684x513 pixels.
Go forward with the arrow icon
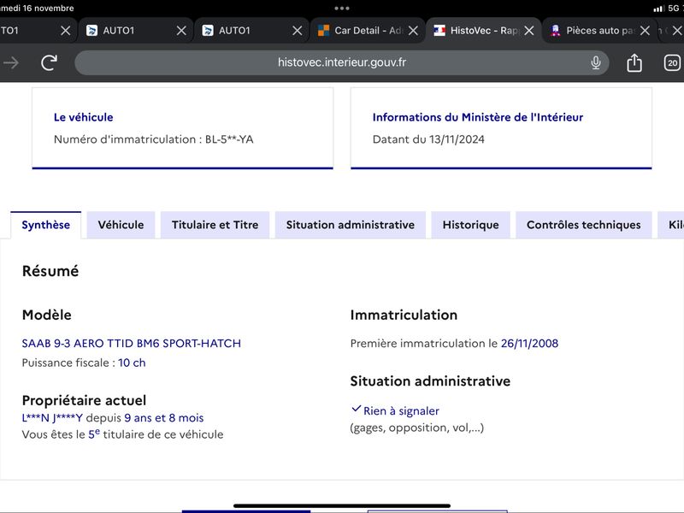click(x=11, y=62)
